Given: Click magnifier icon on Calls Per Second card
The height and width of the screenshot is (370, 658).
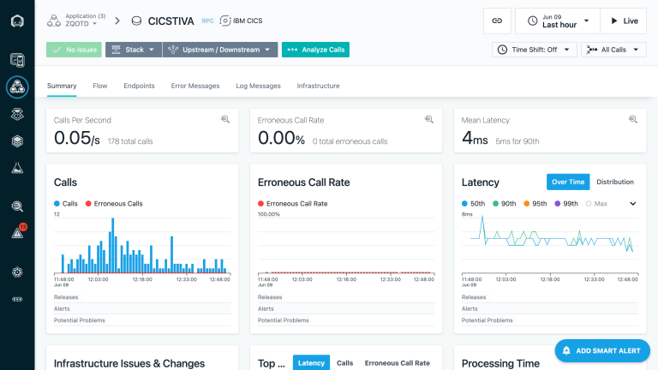Looking at the screenshot, I should pyautogui.click(x=225, y=120).
